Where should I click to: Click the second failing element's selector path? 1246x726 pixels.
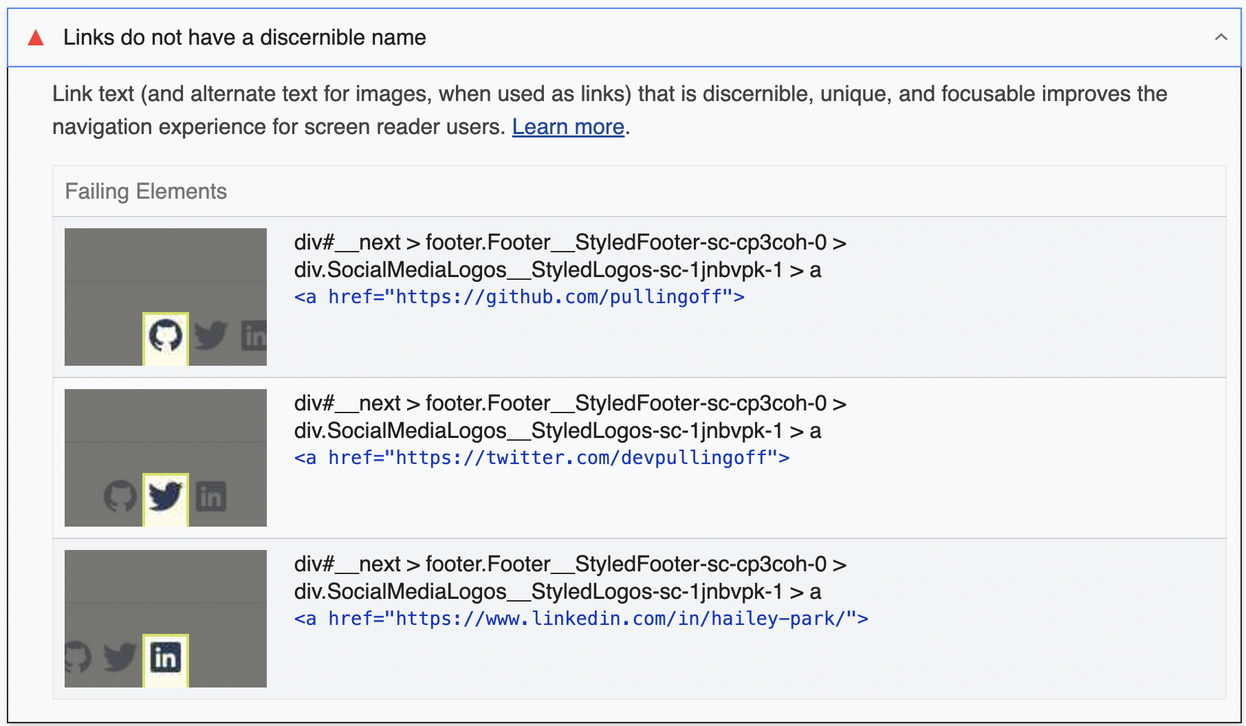[570, 417]
